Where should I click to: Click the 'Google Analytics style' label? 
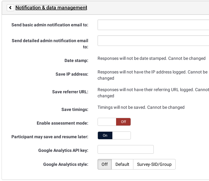(x=66, y=165)
